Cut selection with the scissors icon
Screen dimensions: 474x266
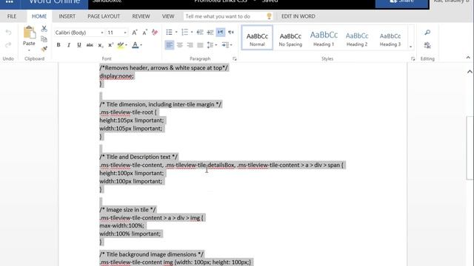coord(44,29)
